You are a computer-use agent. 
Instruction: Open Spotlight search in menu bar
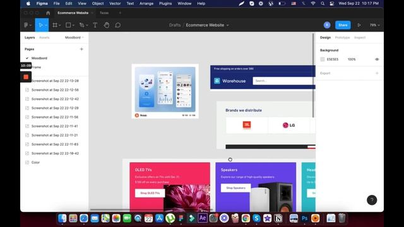tap(323, 3)
